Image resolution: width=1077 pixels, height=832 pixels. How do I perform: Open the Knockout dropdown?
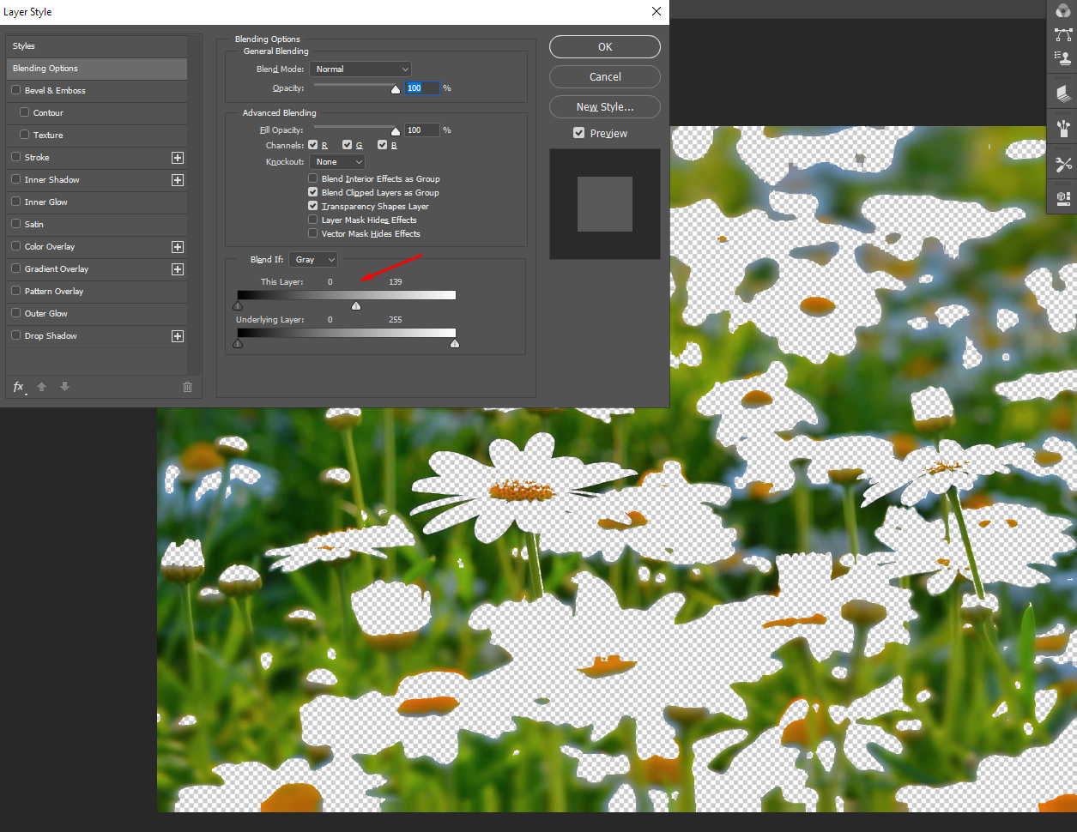[x=337, y=161]
